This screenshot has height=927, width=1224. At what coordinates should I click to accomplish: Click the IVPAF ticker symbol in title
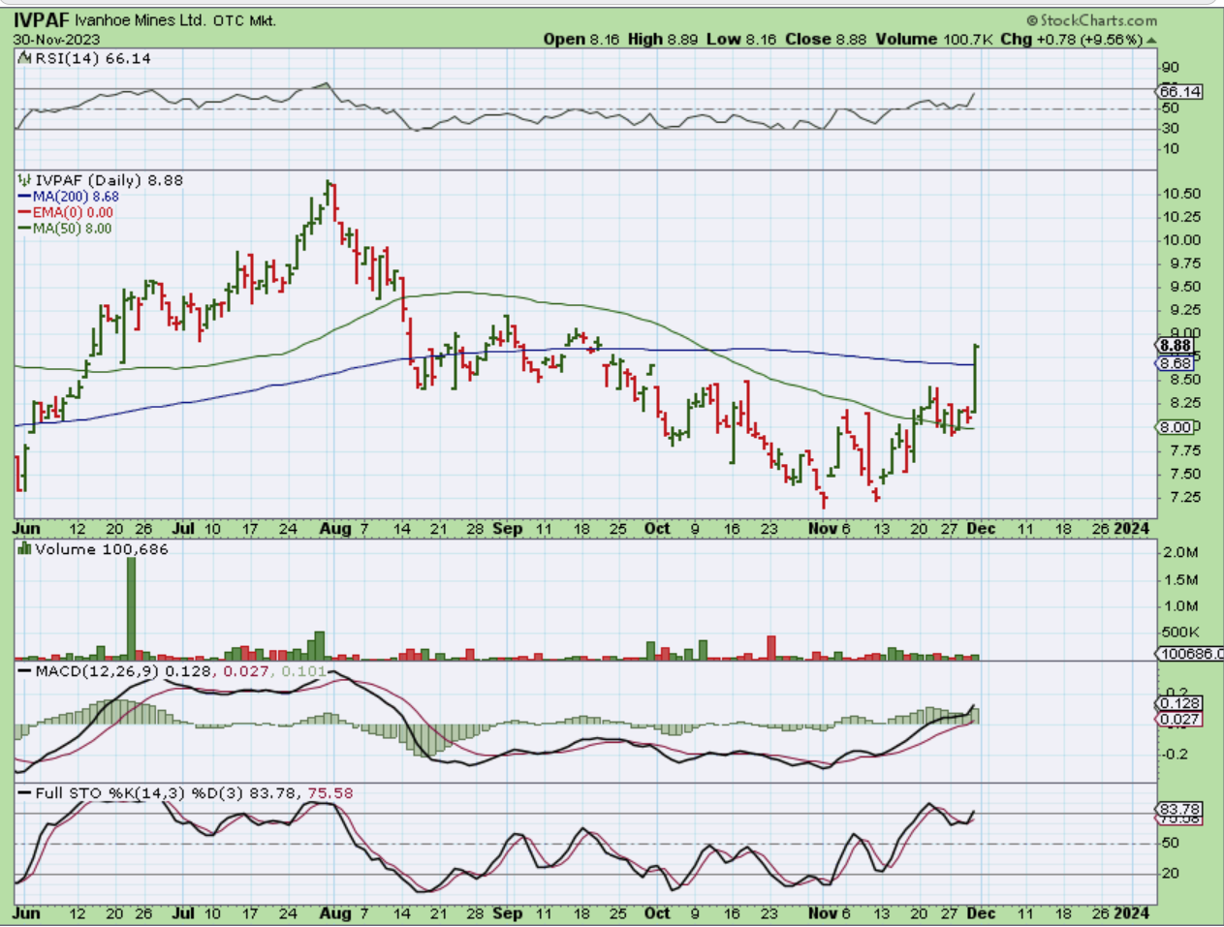click(43, 19)
